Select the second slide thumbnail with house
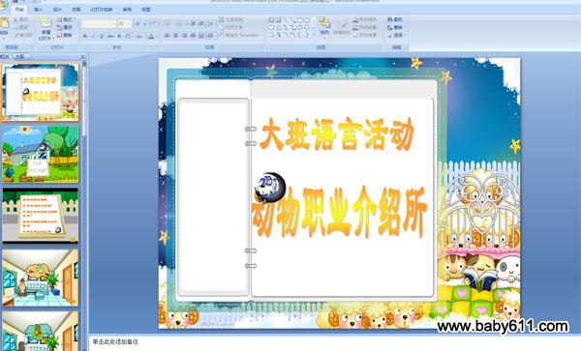 point(41,154)
